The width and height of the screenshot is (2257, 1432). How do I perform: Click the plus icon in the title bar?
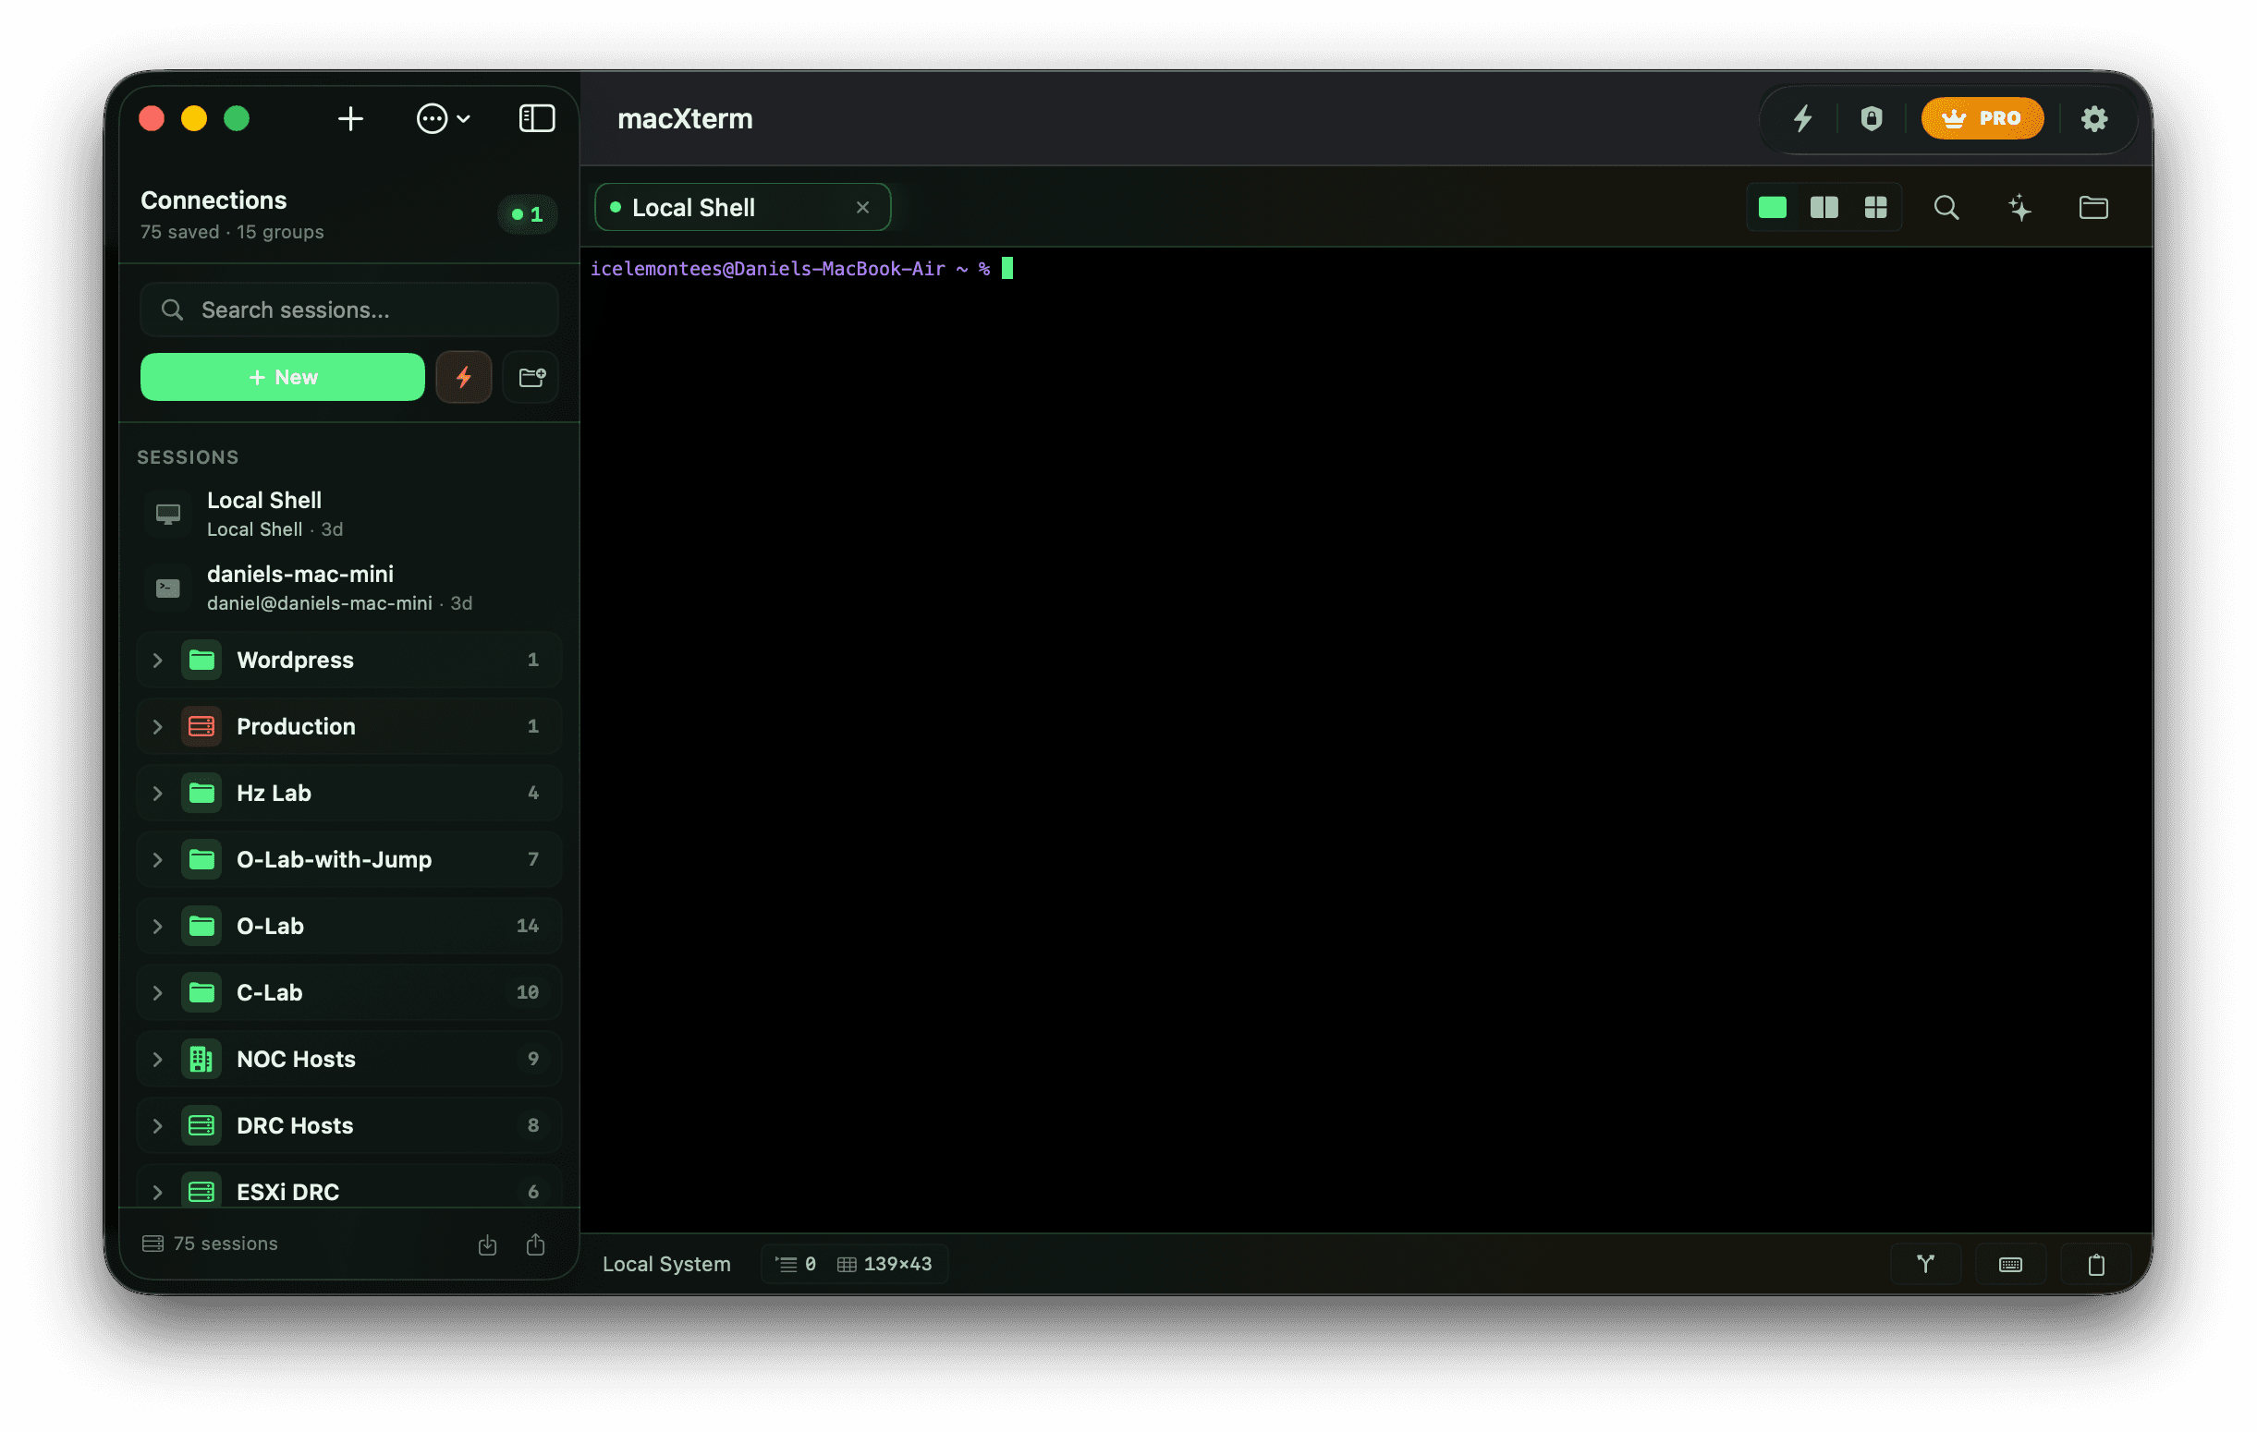point(350,119)
